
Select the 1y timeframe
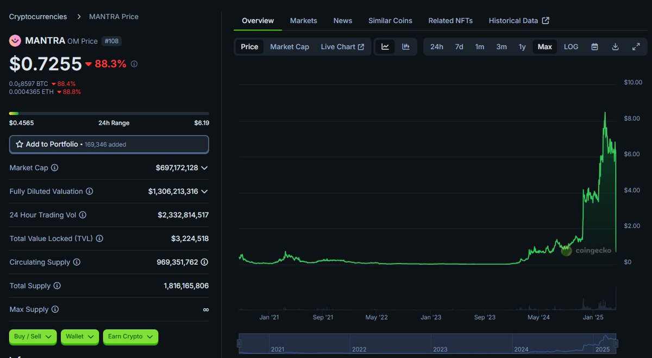522,47
